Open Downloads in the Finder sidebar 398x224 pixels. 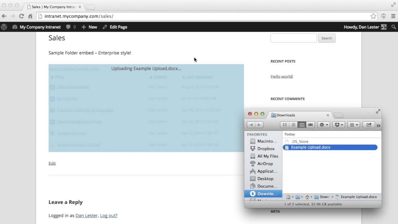pyautogui.click(x=263, y=194)
